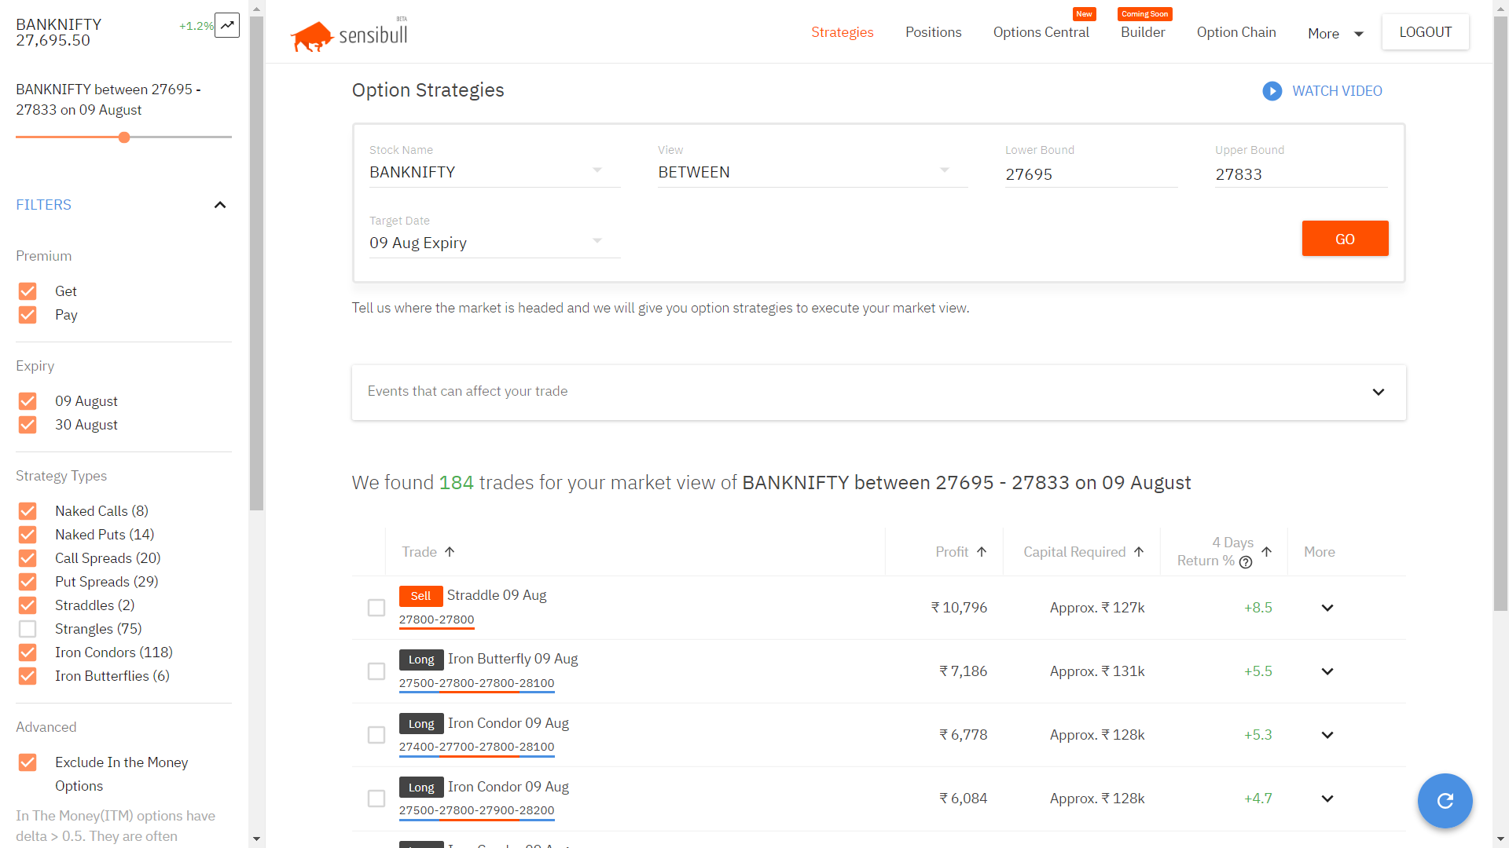This screenshot has width=1509, height=848.
Task: Select the Sell Straddle 09 Aug trade checkbox
Action: pyautogui.click(x=376, y=608)
